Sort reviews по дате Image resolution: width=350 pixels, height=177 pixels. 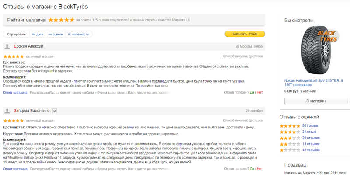click(38, 35)
